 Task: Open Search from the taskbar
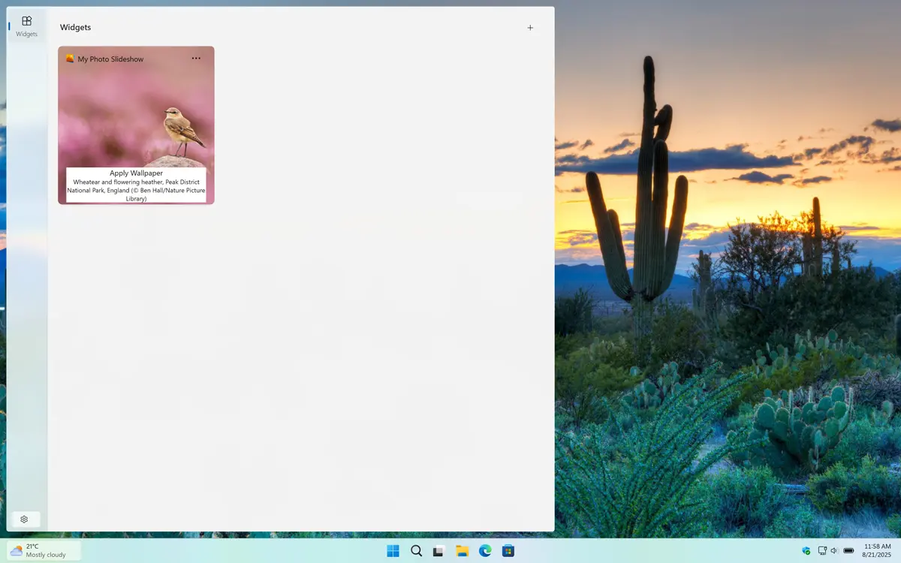[x=416, y=551]
